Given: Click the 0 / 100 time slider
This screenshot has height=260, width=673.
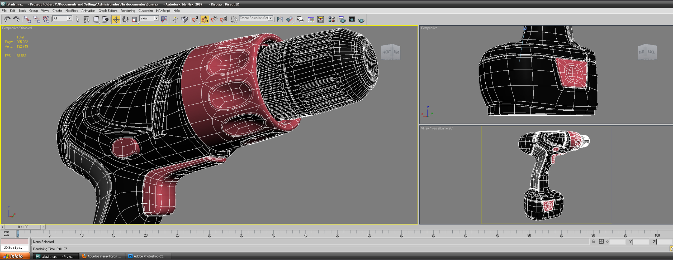Looking at the screenshot, I should (23, 227).
